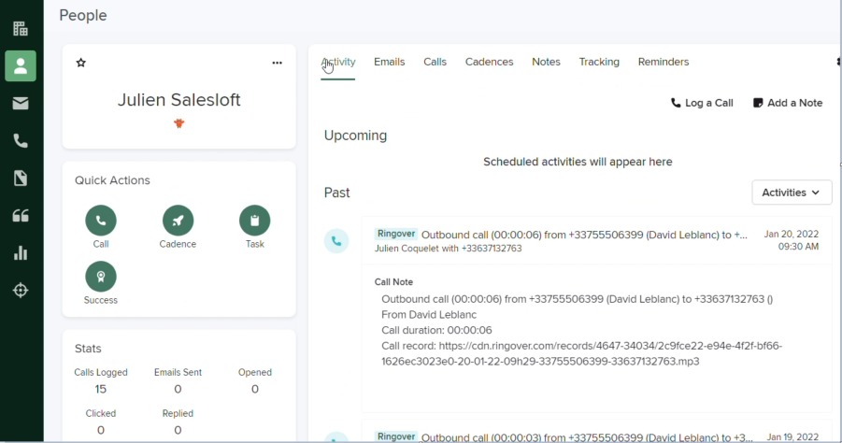Expand the Activities filter dropdown
This screenshot has width=842, height=443.
(x=792, y=193)
